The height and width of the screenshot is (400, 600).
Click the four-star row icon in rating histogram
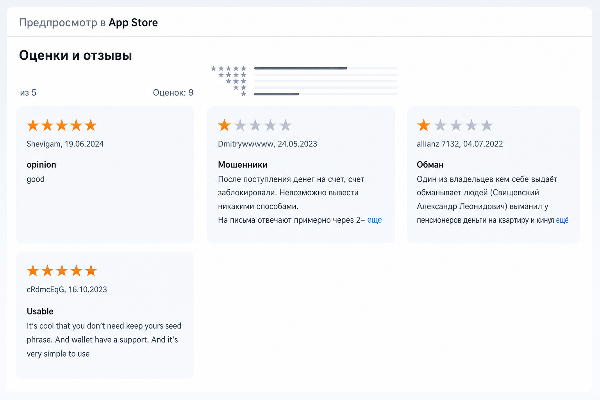coord(232,75)
